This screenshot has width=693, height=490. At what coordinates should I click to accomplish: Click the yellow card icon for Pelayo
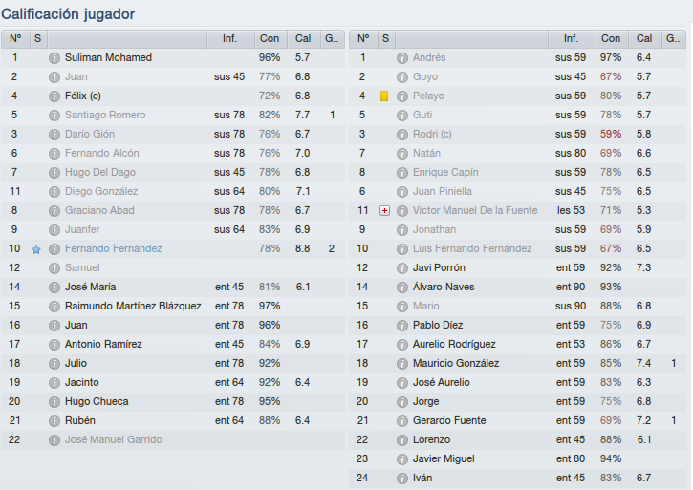tap(384, 96)
